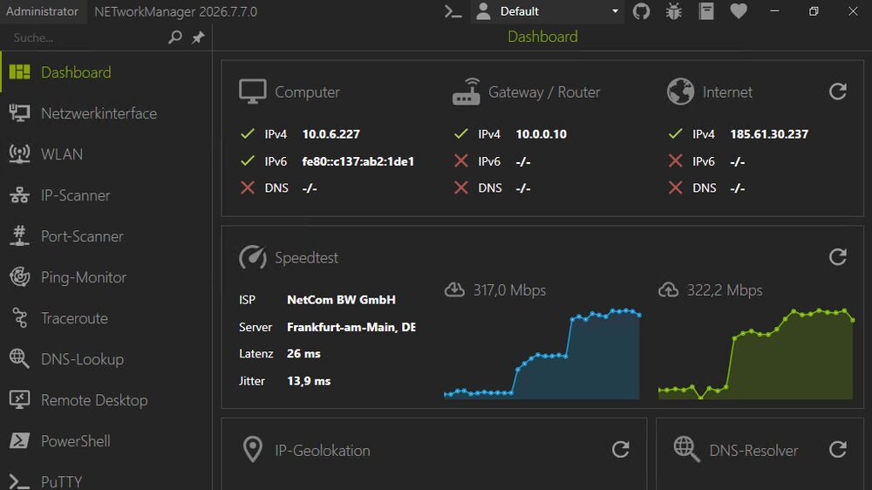Image resolution: width=872 pixels, height=490 pixels.
Task: Select gateway IPv4 address 10.0.0.10
Action: coord(542,134)
